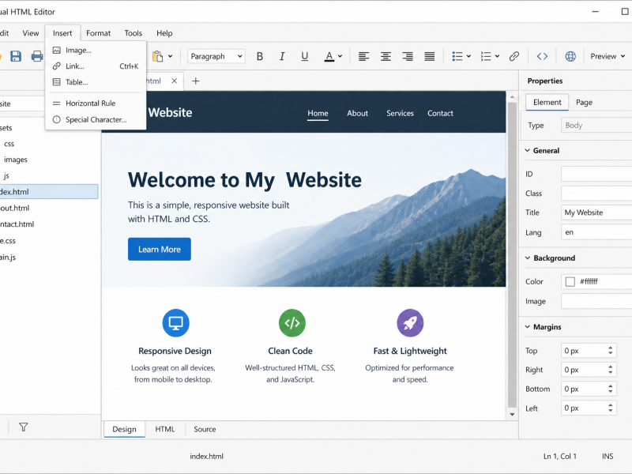This screenshot has height=474, width=632.
Task: Click the Learn More button
Action: 160,249
